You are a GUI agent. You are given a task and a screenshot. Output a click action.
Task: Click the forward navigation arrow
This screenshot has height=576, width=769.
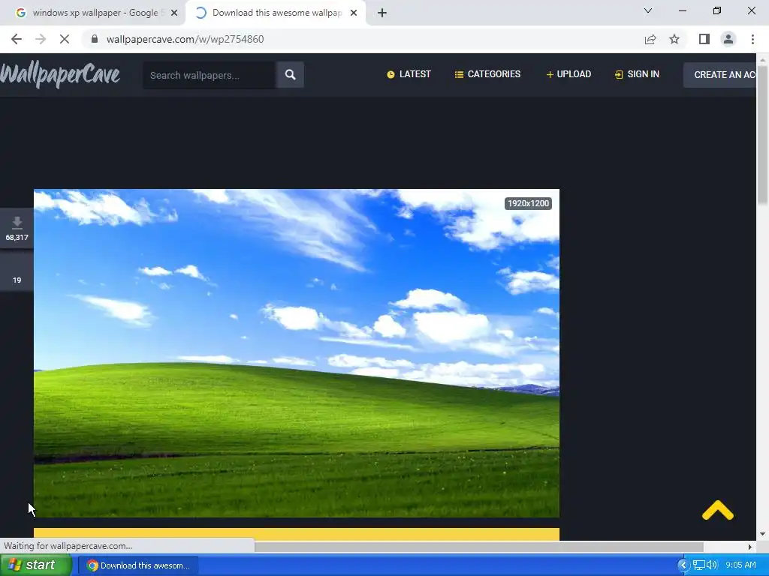coord(41,39)
